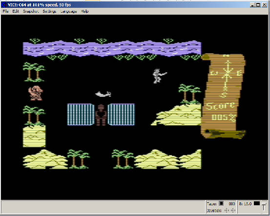Open the Language menu
This screenshot has width=270, height=216.
[68, 11]
